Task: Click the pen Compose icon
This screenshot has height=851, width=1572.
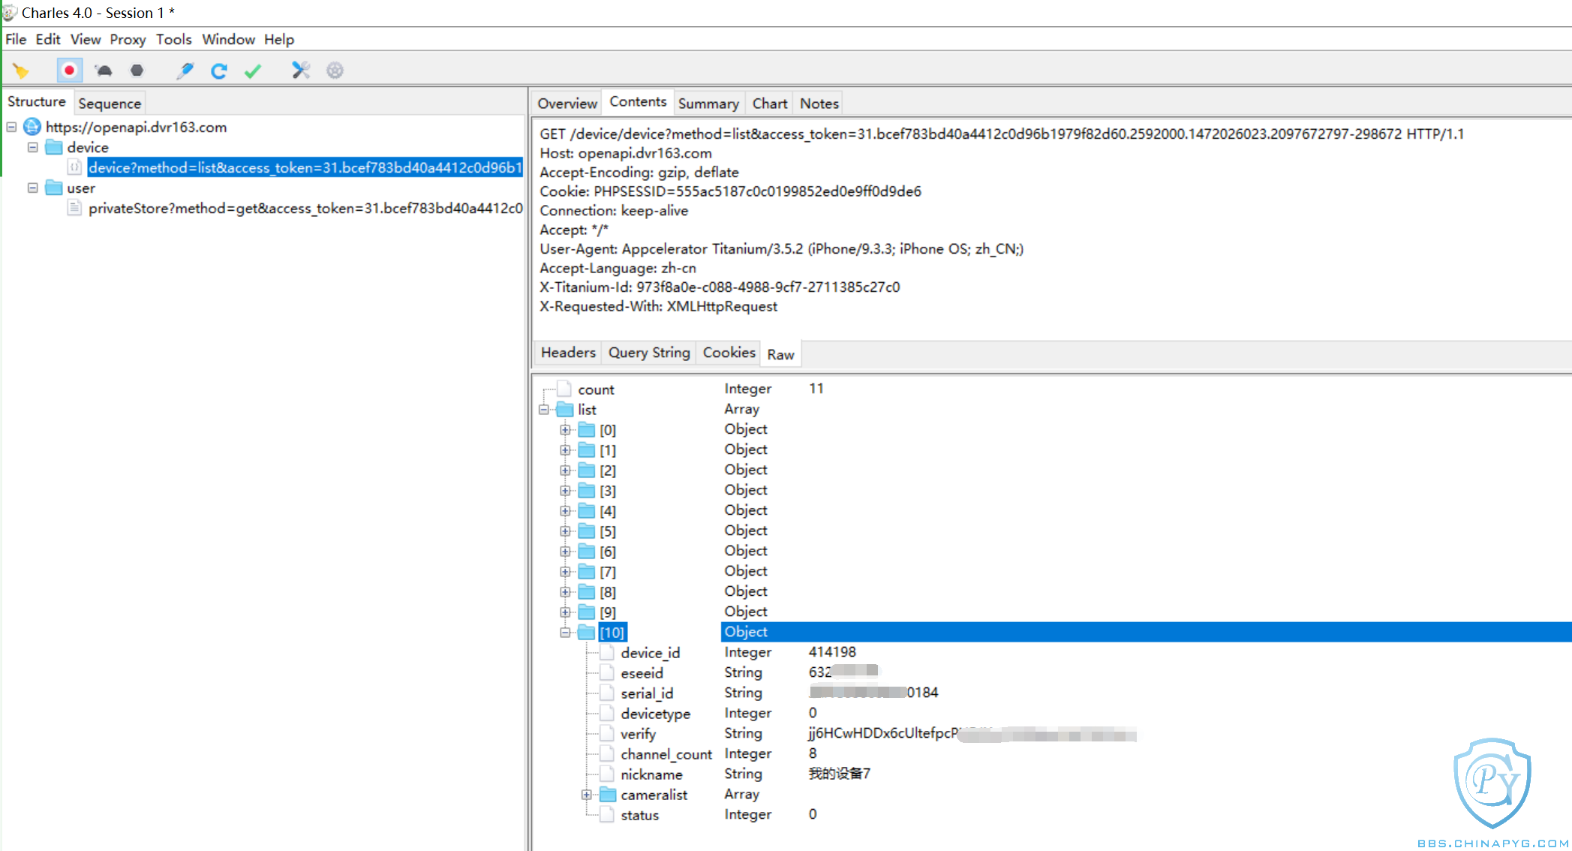Action: coord(185,71)
